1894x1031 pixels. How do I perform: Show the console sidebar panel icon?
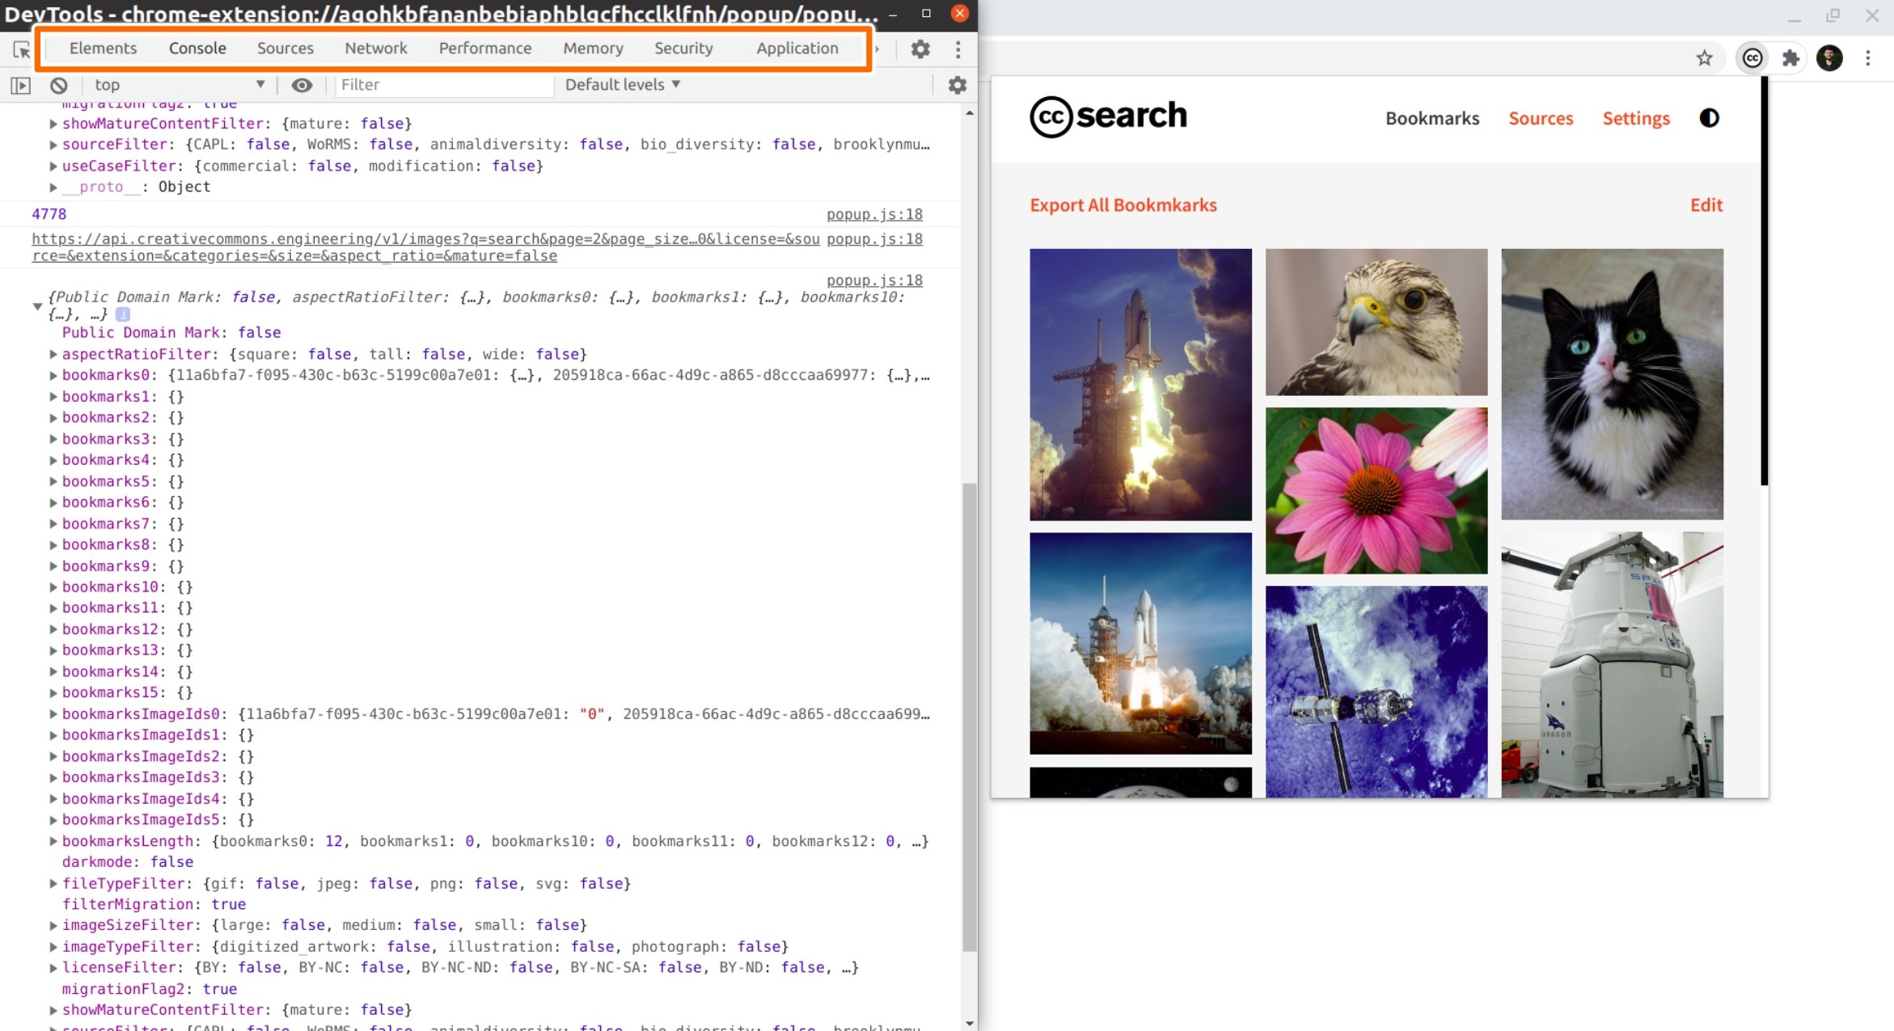(21, 85)
